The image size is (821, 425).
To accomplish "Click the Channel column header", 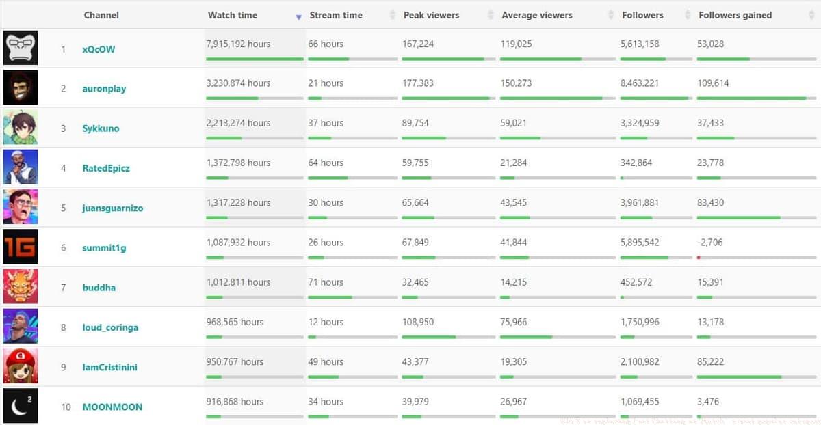I will click(101, 15).
